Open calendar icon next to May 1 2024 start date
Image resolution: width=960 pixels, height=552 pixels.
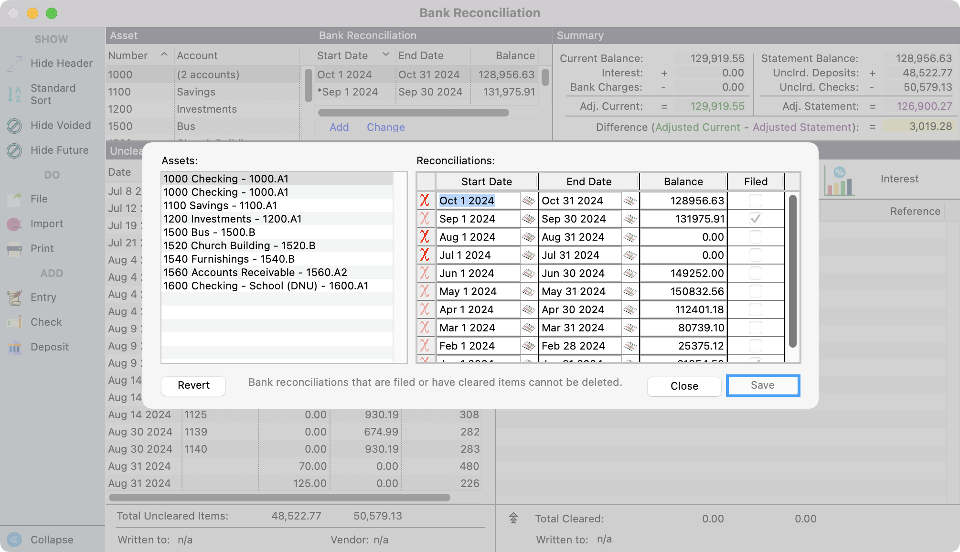[528, 292]
